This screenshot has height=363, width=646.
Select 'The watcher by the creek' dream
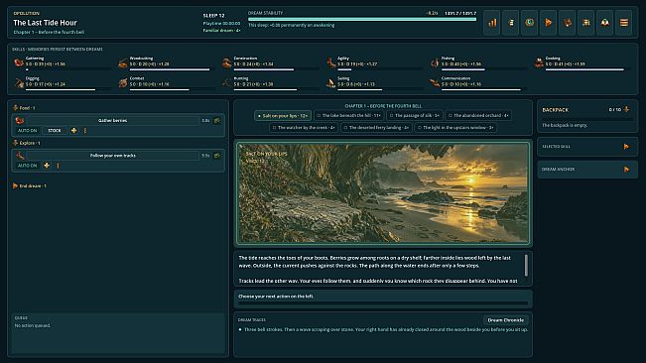tap(304, 128)
